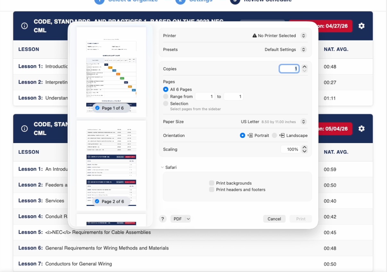This screenshot has width=387, height=272.
Task: Click info icon on second course header
Action: 24,129
